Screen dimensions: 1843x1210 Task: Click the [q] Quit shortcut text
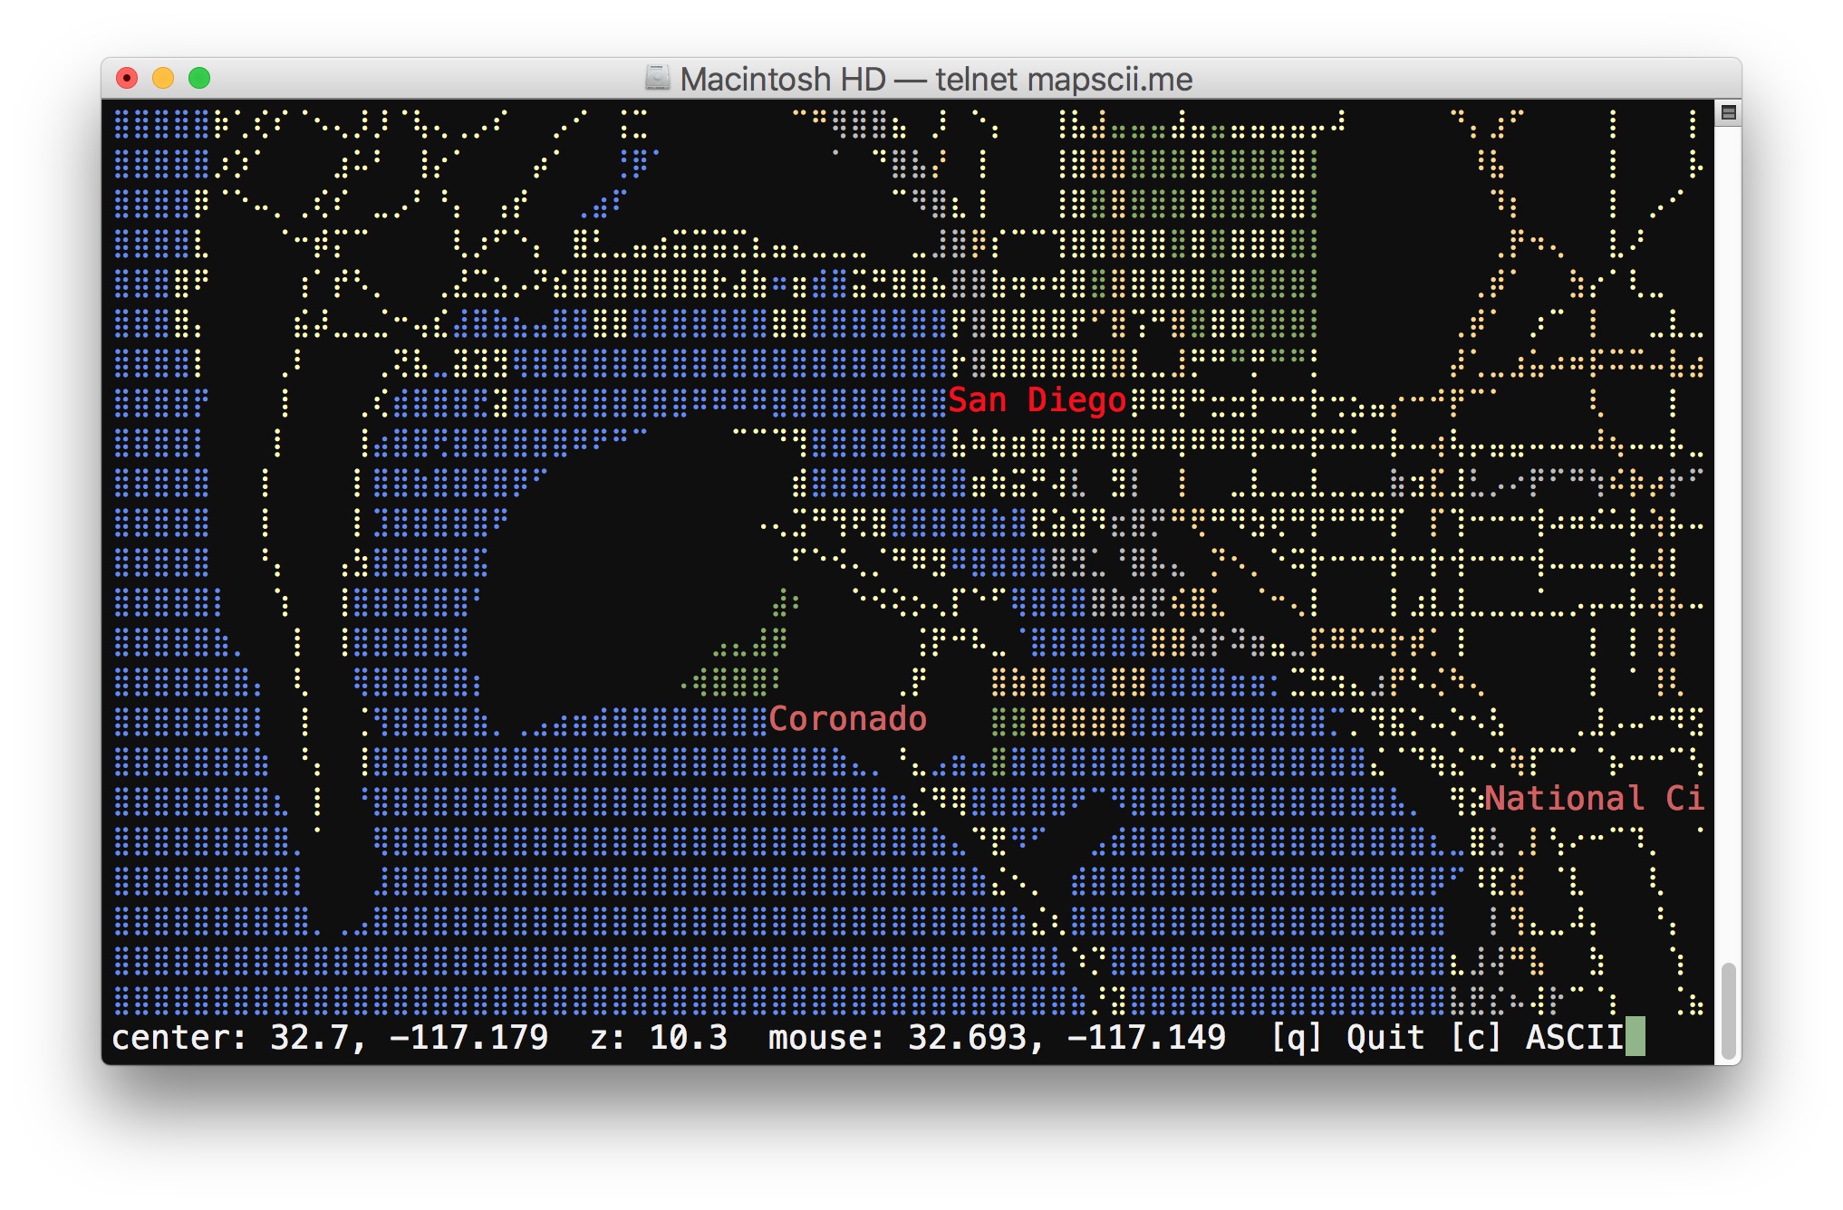click(1347, 1038)
